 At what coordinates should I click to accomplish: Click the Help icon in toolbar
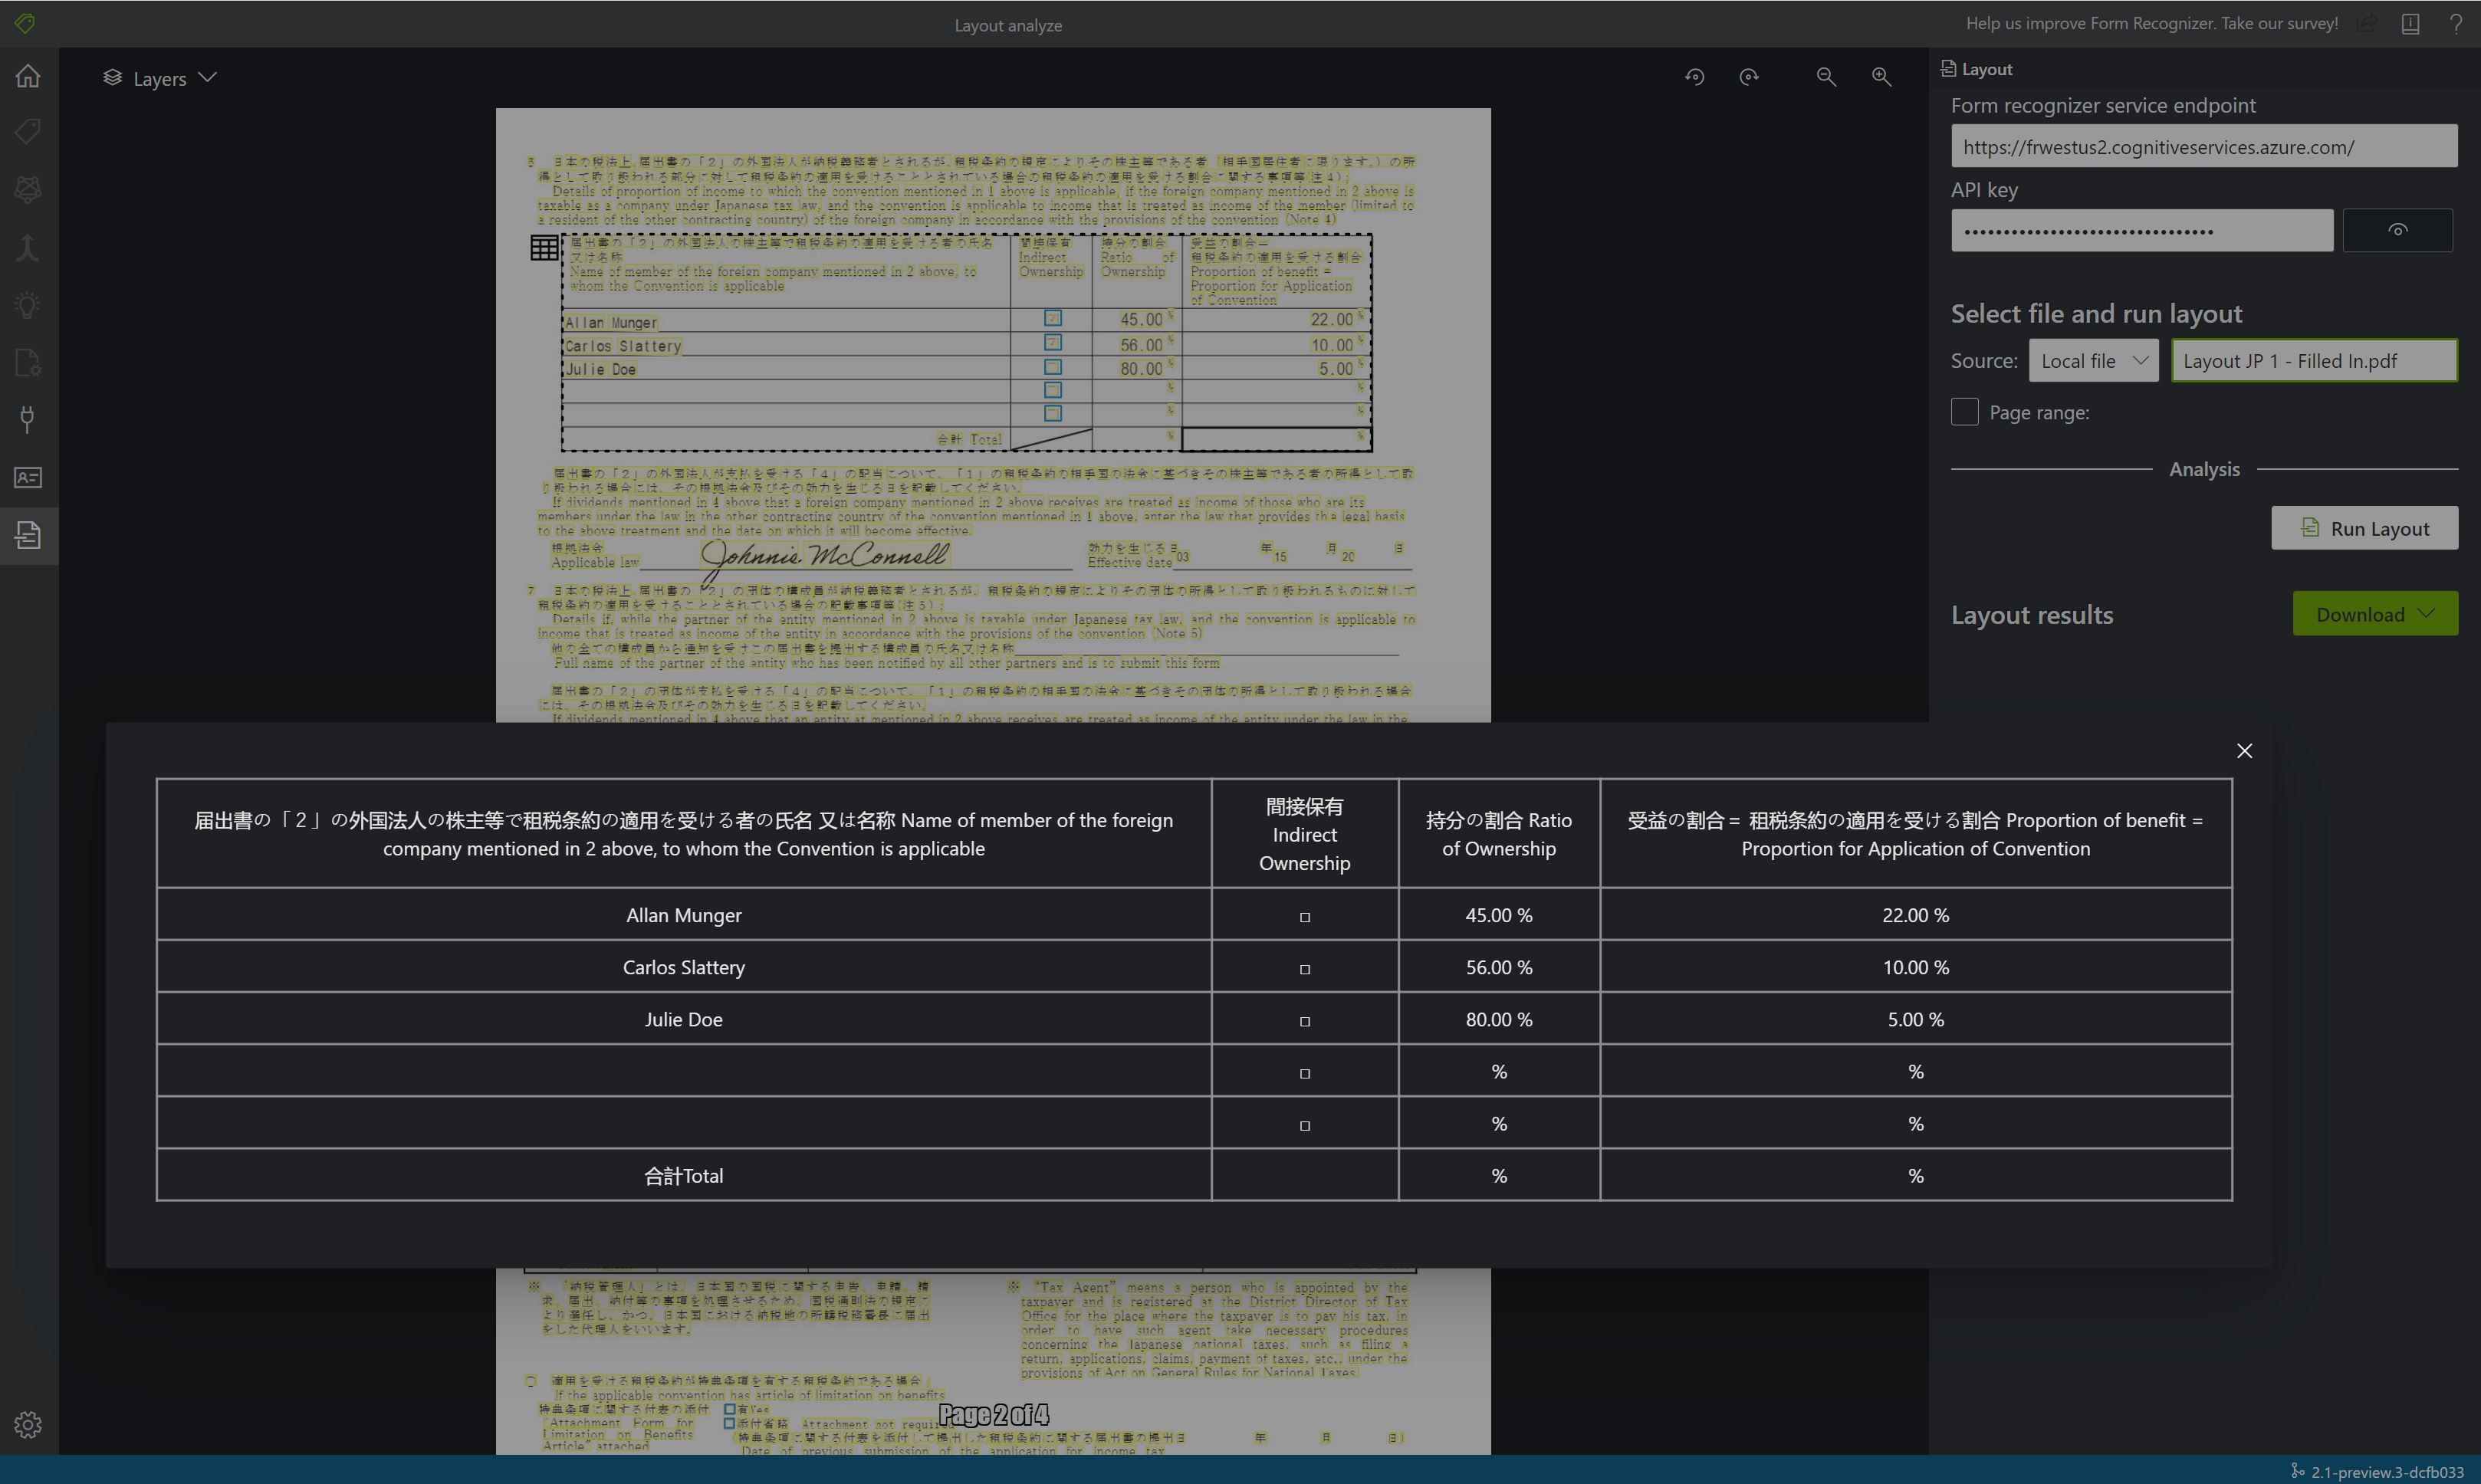tap(2456, 25)
